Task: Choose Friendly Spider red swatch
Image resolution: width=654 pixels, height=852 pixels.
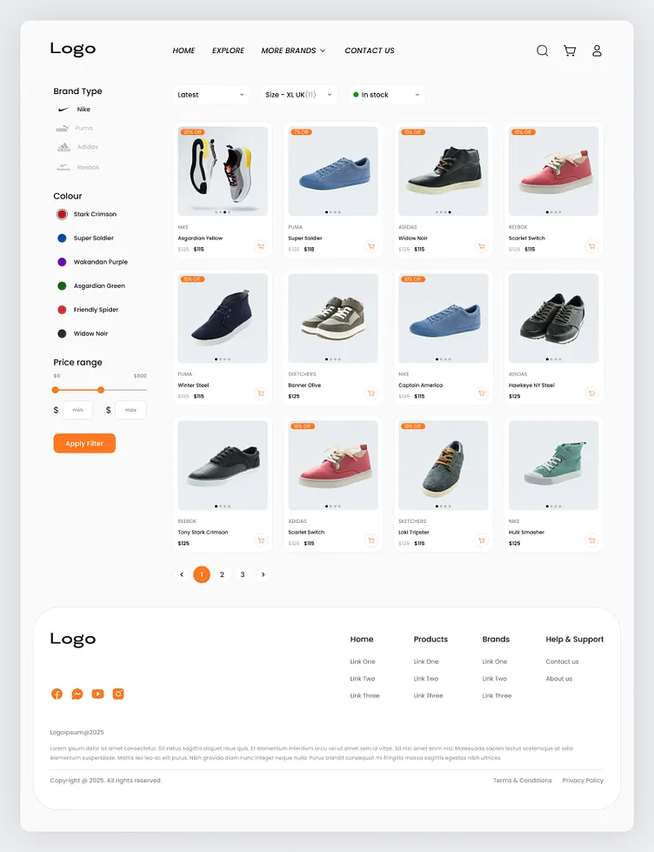Action: 62,310
